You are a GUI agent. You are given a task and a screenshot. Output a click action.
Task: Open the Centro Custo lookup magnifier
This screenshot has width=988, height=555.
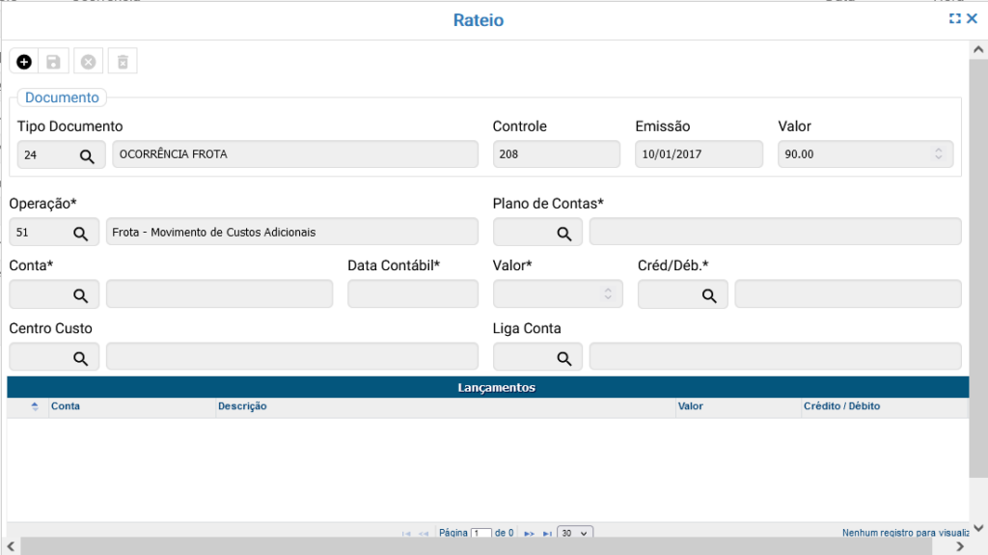click(x=81, y=358)
